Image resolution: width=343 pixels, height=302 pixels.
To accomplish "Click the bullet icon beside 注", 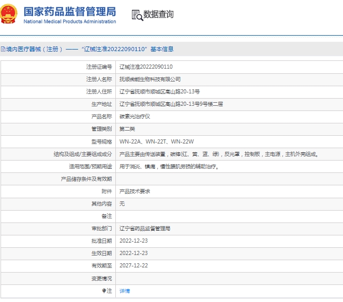I will 104,291.
